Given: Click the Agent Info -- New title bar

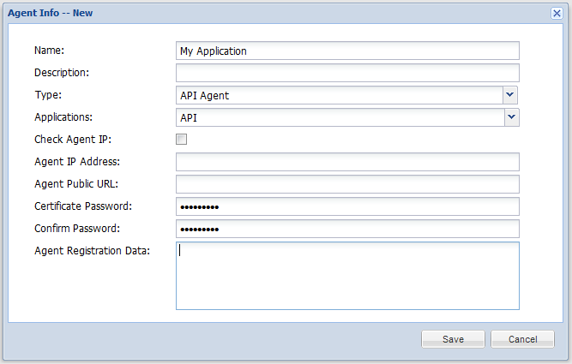Looking at the screenshot, I should click(x=257, y=14).
